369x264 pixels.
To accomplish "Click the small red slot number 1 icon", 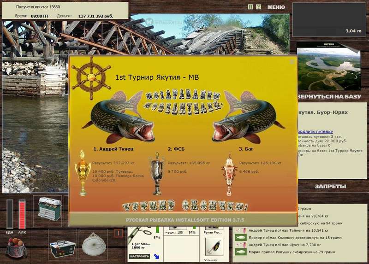I will 119,233.
